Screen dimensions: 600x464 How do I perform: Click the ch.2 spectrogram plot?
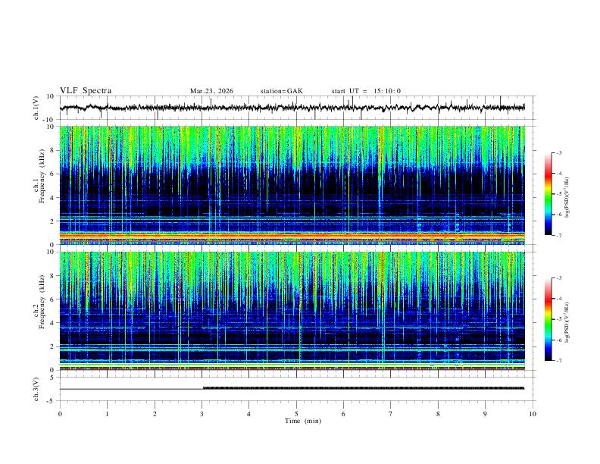(292, 311)
